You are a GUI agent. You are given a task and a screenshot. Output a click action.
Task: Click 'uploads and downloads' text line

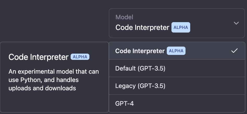(42, 88)
